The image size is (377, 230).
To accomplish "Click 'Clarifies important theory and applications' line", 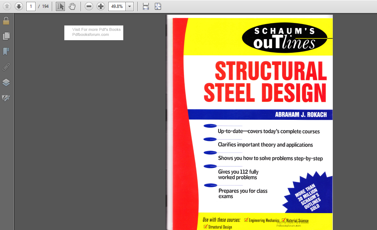I will [x=265, y=145].
